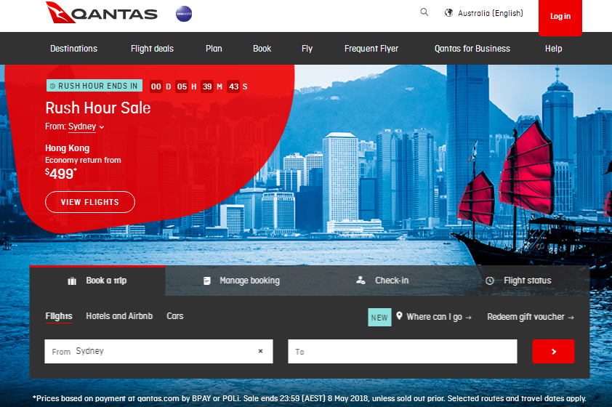
Task: Click the minutes countdown value 39
Action: [x=207, y=86]
